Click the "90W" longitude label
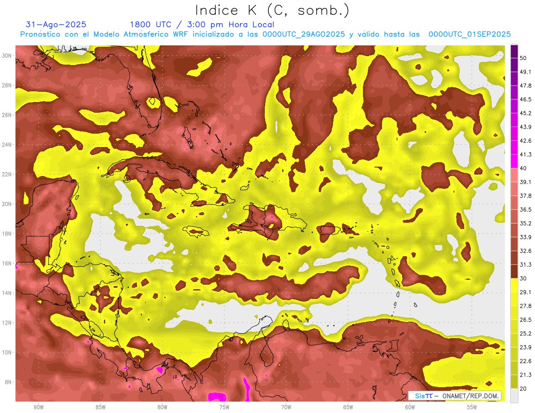The height and width of the screenshot is (413, 535). click(38, 408)
